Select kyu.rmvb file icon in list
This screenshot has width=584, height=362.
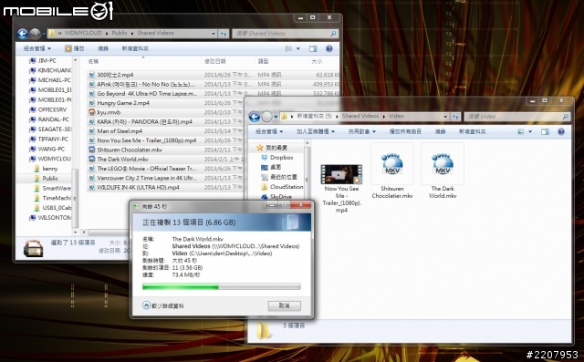(x=92, y=112)
